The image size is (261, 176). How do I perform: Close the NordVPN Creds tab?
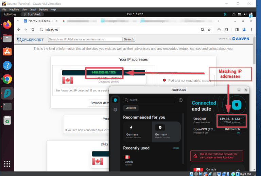tap(57, 21)
